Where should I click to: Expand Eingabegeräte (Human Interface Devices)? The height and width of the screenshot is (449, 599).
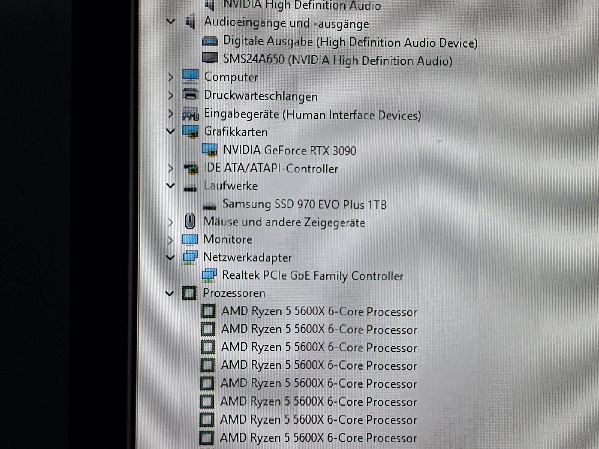tap(170, 114)
